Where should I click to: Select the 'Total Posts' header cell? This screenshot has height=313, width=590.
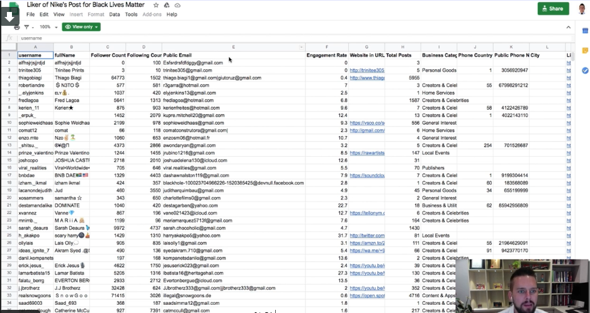click(402, 55)
